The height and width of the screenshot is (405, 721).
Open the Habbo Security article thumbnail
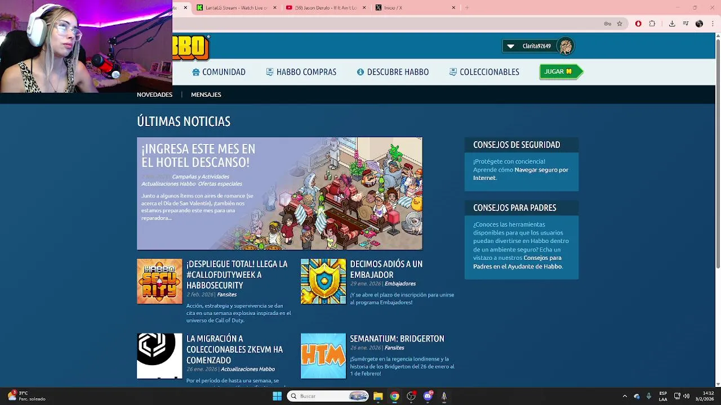coord(159,281)
